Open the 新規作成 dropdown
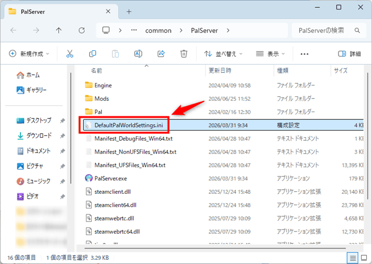372x264 pixels. 29,54
